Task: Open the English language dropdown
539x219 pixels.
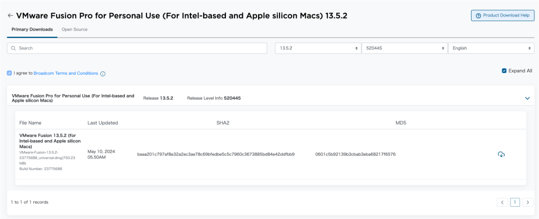Action: pos(491,48)
